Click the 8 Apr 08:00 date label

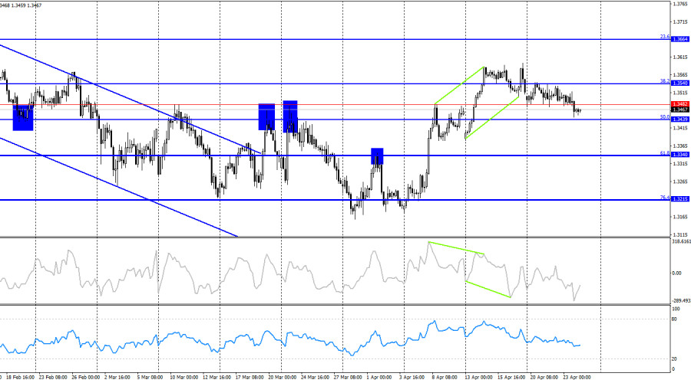(445, 378)
